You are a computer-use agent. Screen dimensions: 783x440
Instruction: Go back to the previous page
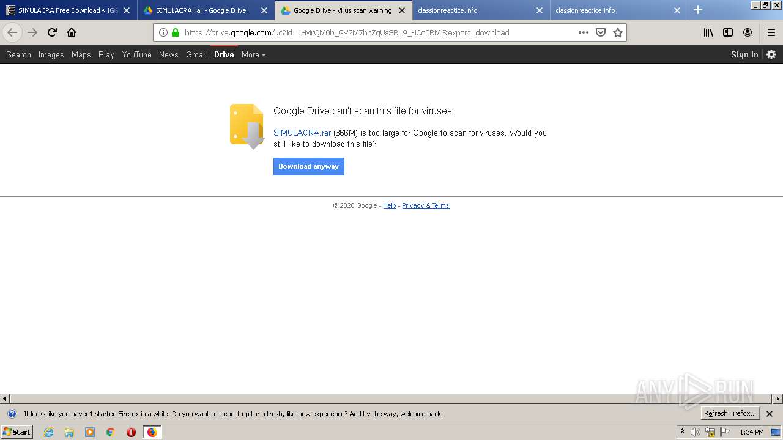coord(12,32)
